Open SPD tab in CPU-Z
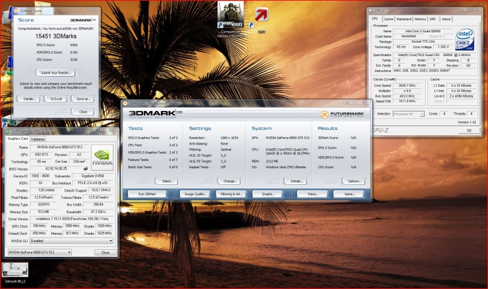Image resolution: width=488 pixels, height=289 pixels. coord(432,19)
